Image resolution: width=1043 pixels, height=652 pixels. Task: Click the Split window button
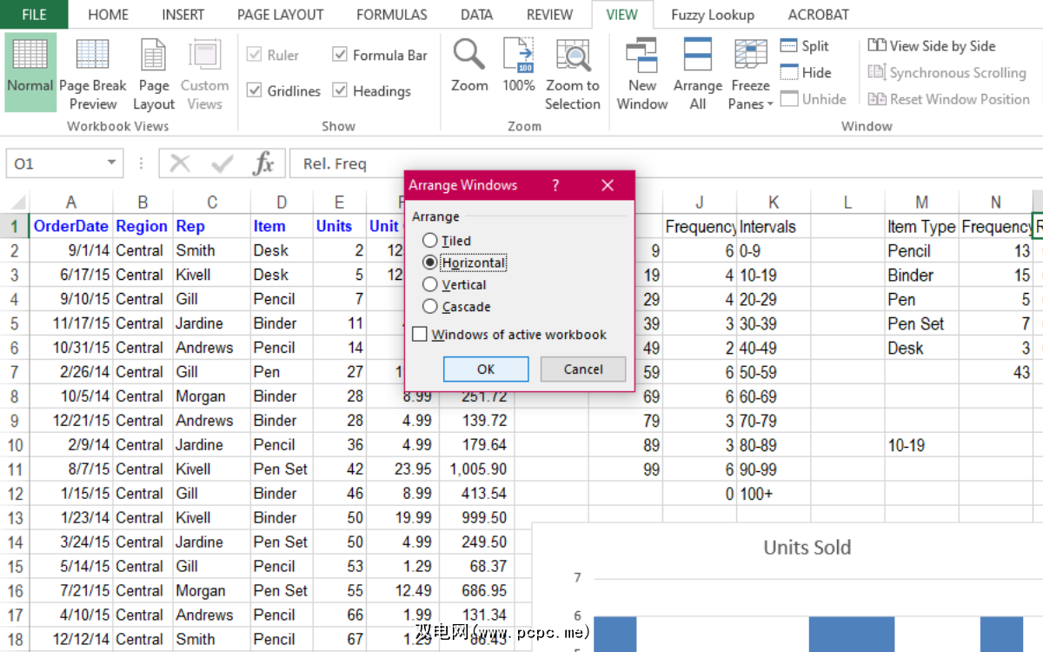tap(805, 46)
